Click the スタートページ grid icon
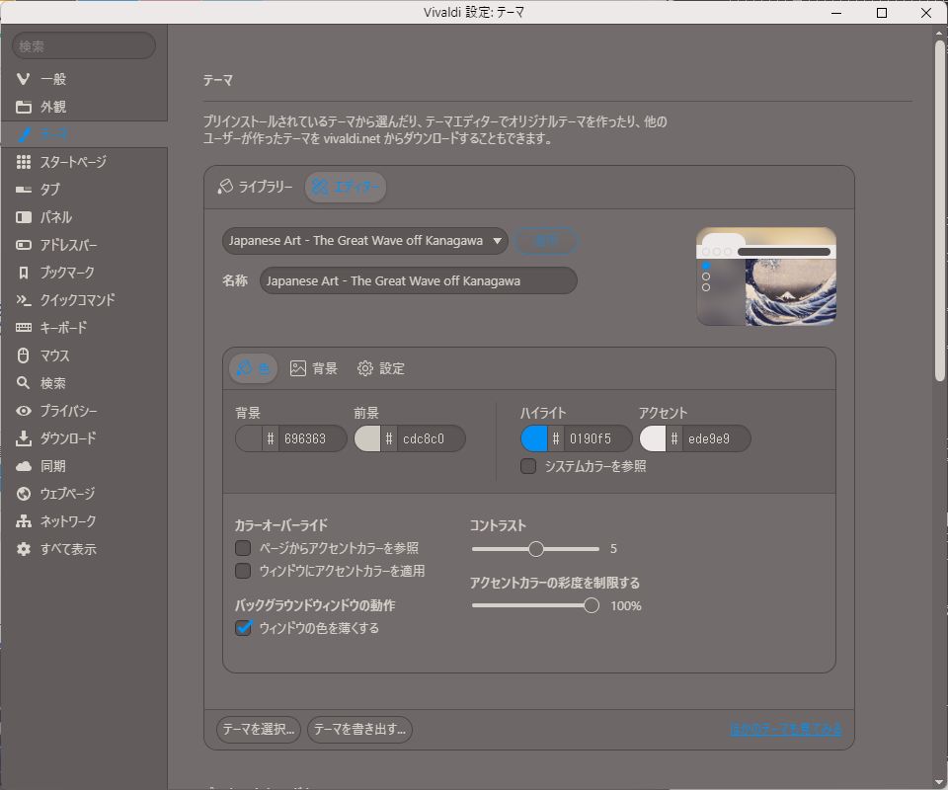The width and height of the screenshot is (948, 790). pos(23,162)
